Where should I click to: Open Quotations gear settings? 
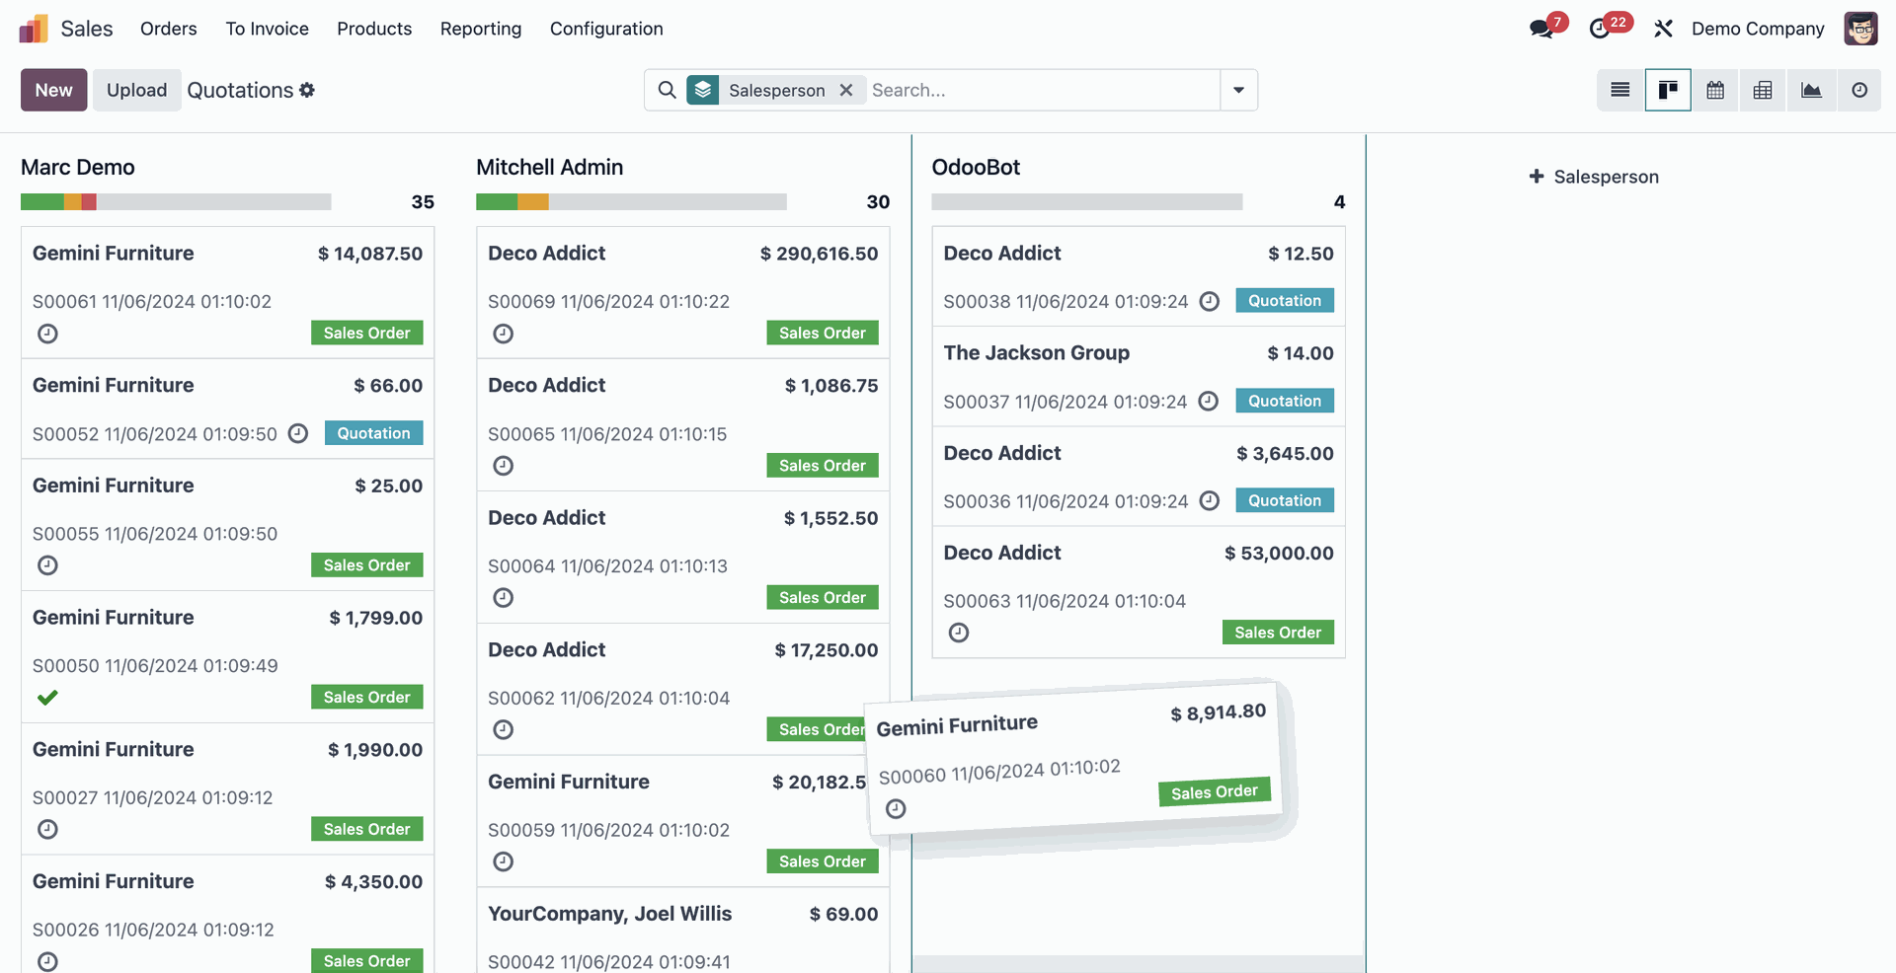pyautogui.click(x=307, y=90)
